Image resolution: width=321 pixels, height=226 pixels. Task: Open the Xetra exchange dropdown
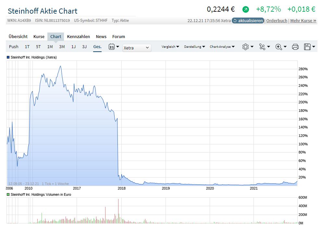click(x=137, y=48)
